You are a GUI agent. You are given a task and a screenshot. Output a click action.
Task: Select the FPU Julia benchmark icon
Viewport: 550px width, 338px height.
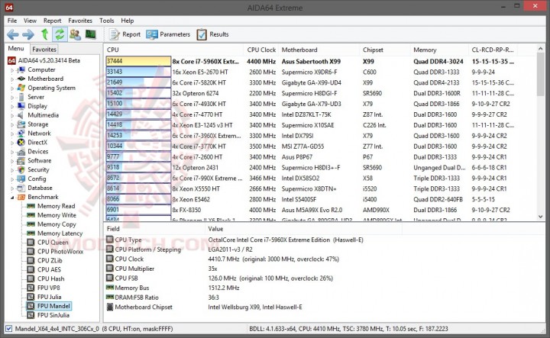pyautogui.click(x=31, y=297)
